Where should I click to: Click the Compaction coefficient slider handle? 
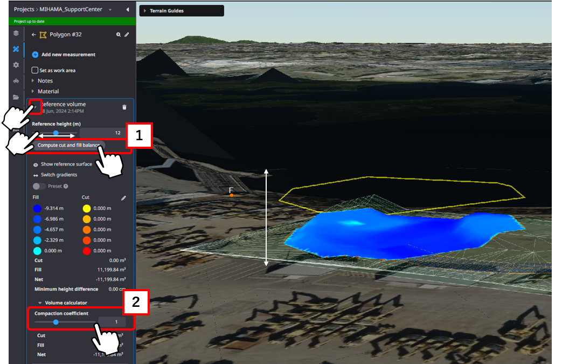point(55,322)
